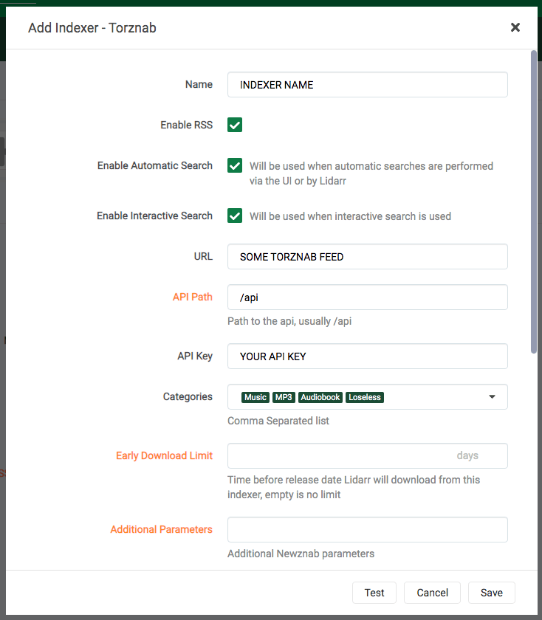Uncheck the Enable RSS checkbox
Viewport: 542px width, 620px height.
tap(235, 125)
